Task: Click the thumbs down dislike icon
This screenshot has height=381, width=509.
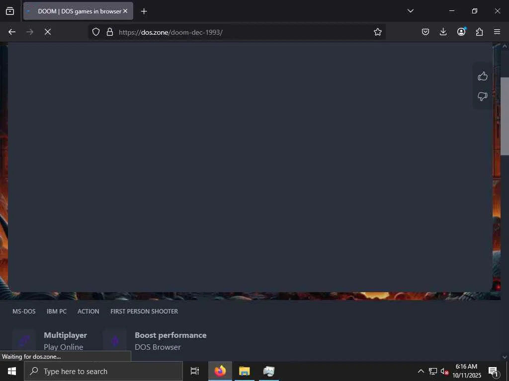Action: (x=482, y=96)
